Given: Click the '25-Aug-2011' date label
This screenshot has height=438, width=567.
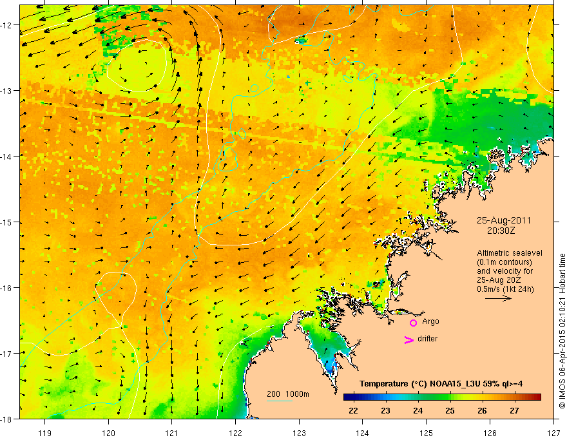Looking at the screenshot, I should (504, 220).
